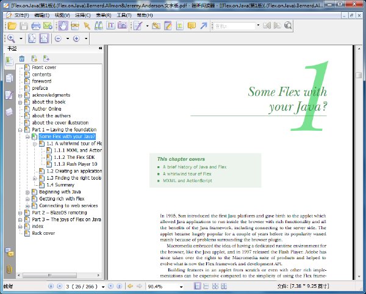
Task: Collapse the 1.1 A whirlwind tour node
Action: pyautogui.click(x=35, y=144)
